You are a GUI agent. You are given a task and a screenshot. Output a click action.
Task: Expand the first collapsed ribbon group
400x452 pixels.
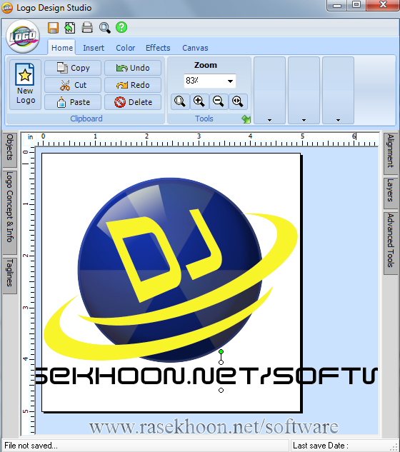269,90
